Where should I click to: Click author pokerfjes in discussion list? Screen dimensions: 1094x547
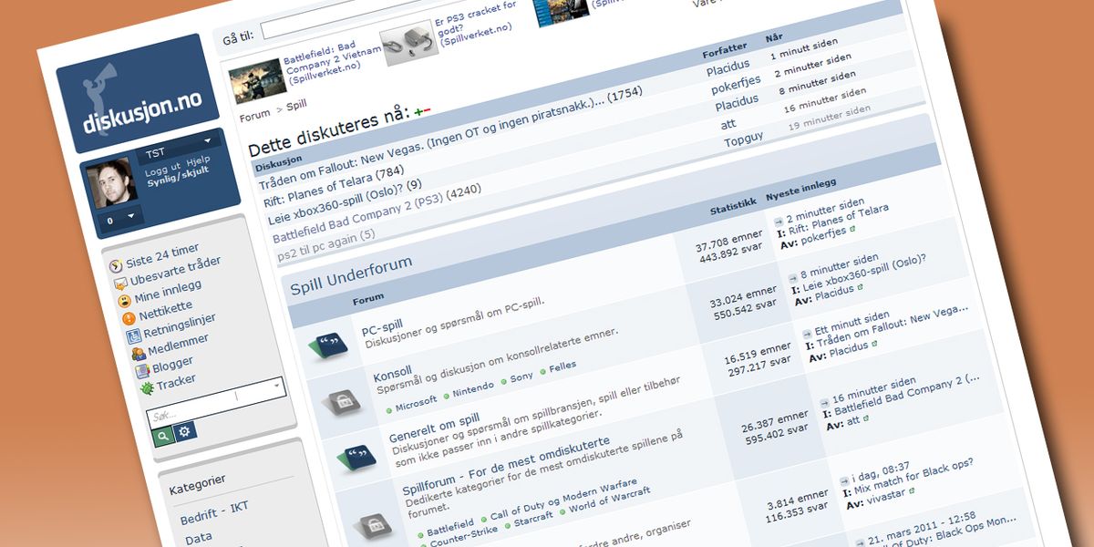[x=736, y=85]
